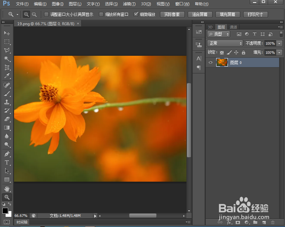285x227 pixels.
Task: Select the Rectangular Marquee tool
Action: (7, 42)
